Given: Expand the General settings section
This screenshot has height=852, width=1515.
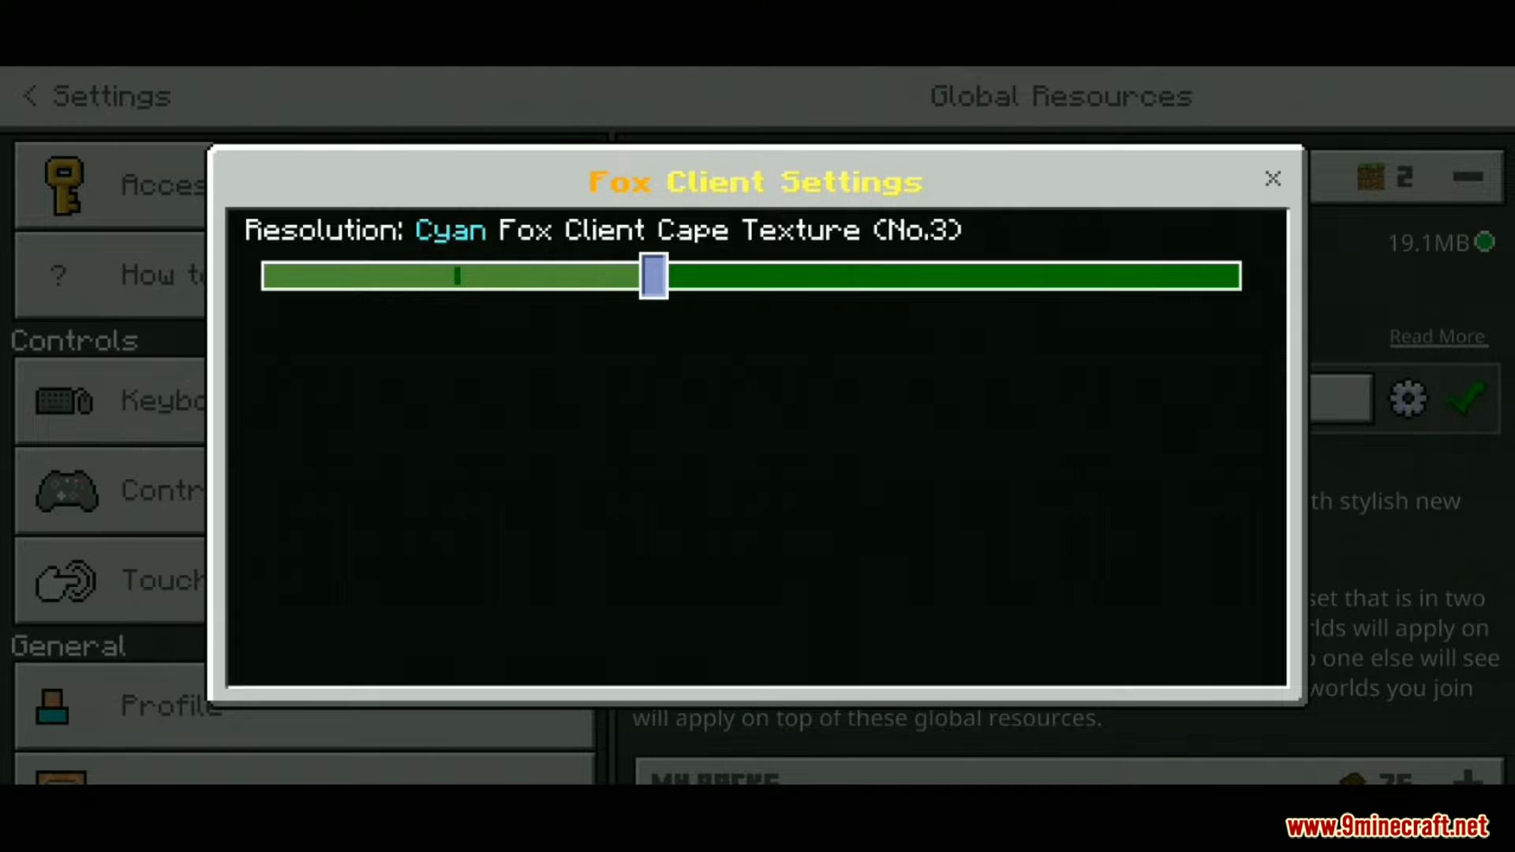Looking at the screenshot, I should (x=68, y=646).
